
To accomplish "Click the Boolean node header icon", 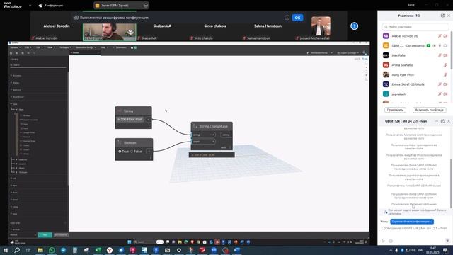I will (120, 143).
